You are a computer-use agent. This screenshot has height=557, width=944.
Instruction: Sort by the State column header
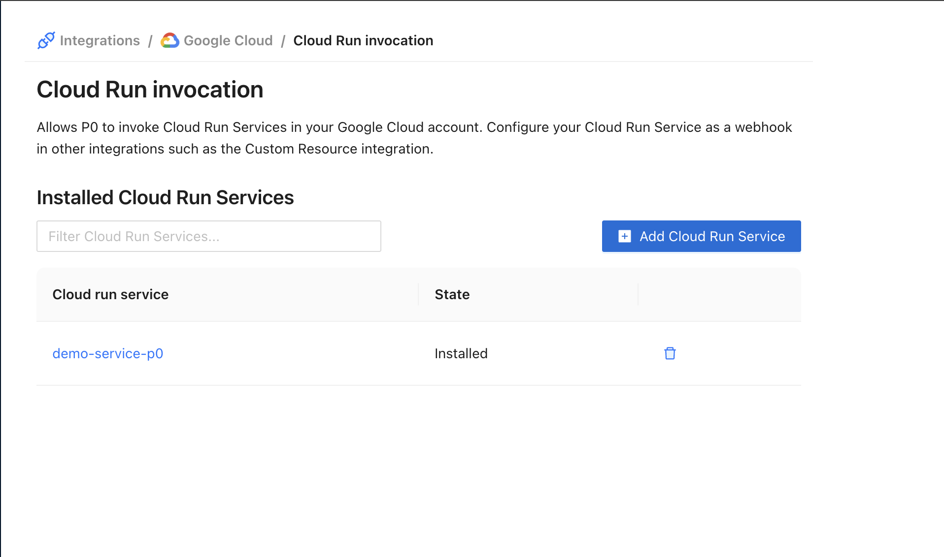452,294
